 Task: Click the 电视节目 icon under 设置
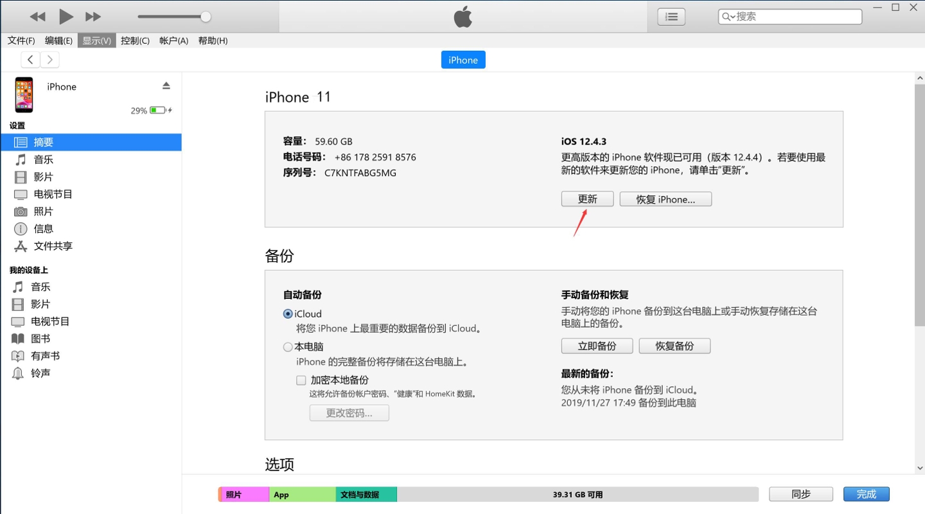[21, 195]
